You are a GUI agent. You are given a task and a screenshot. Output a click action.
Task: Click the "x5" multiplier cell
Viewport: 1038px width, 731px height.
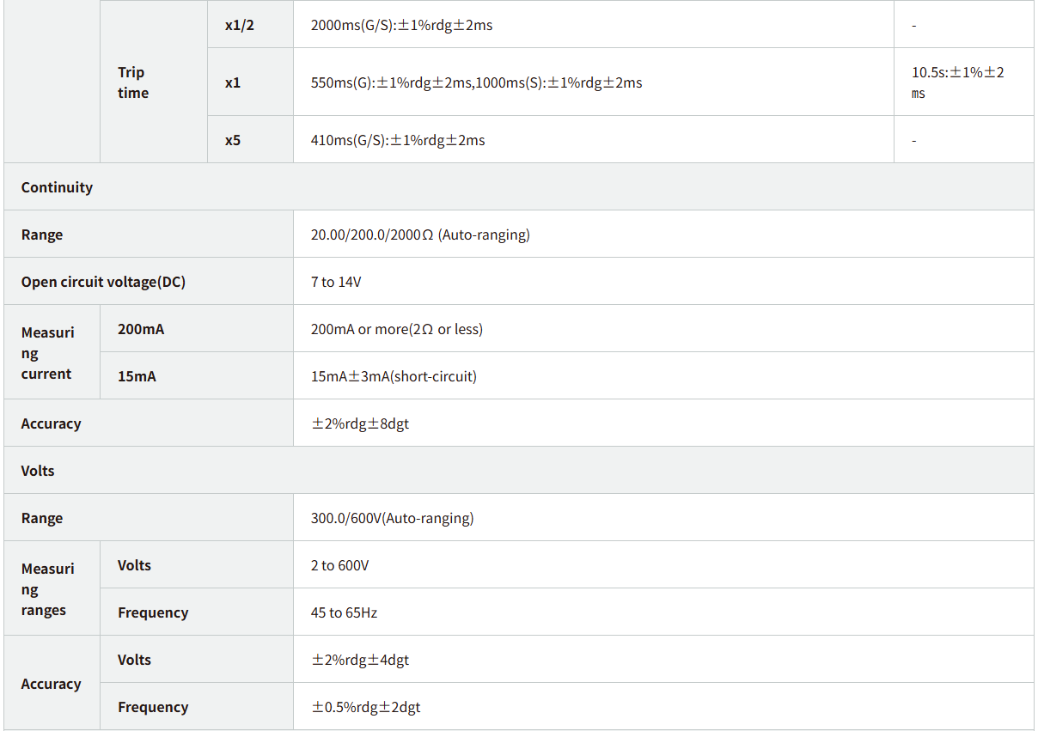click(x=233, y=140)
